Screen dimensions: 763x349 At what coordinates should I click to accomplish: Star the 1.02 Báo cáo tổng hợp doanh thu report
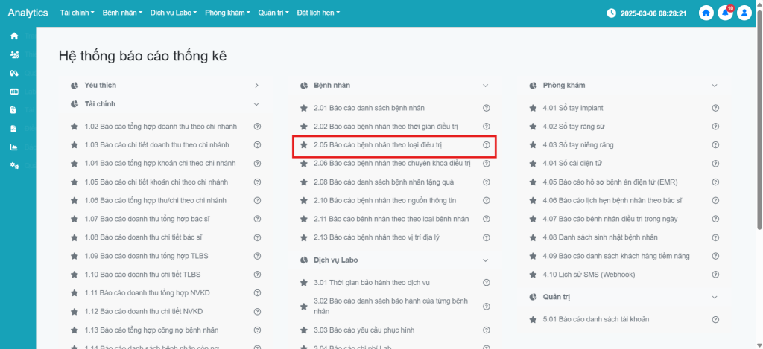(x=75, y=127)
